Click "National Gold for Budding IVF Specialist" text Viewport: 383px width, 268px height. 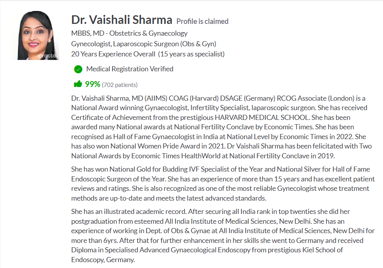[x=169, y=169]
